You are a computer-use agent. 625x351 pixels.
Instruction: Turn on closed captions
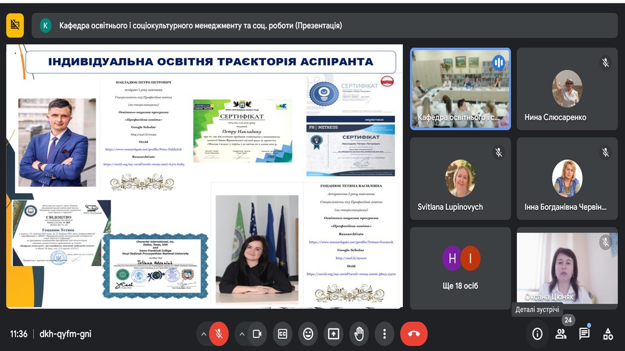283,334
